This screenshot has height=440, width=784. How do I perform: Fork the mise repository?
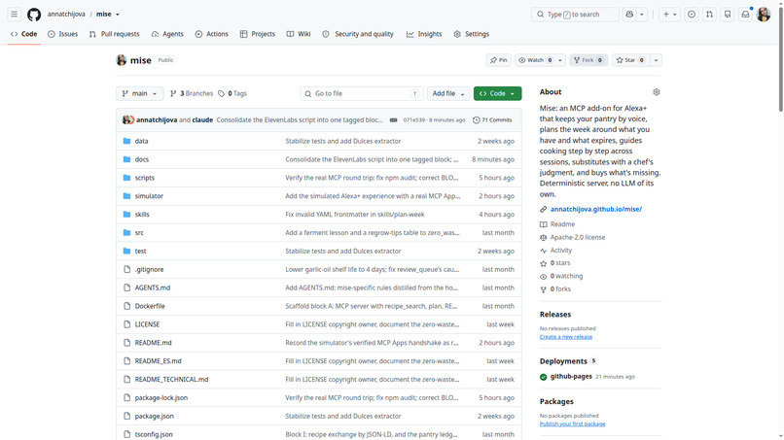click(x=588, y=60)
